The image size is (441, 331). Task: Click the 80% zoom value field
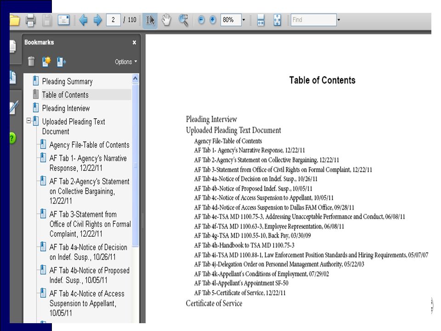point(231,20)
